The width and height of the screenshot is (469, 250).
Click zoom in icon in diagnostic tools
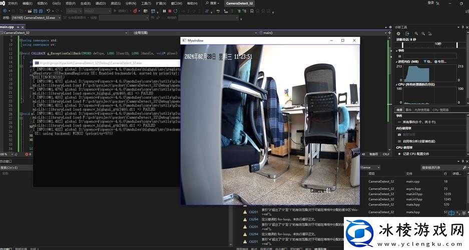(x=416, y=34)
